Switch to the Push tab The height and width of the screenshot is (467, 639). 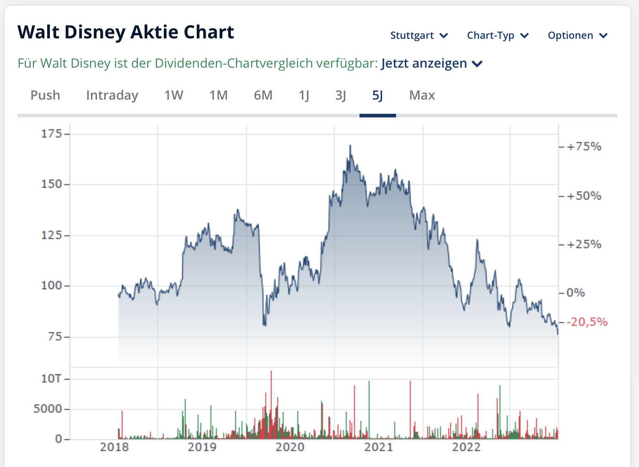point(45,95)
